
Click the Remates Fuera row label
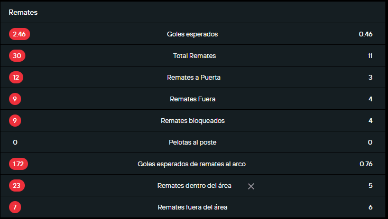pos(192,99)
